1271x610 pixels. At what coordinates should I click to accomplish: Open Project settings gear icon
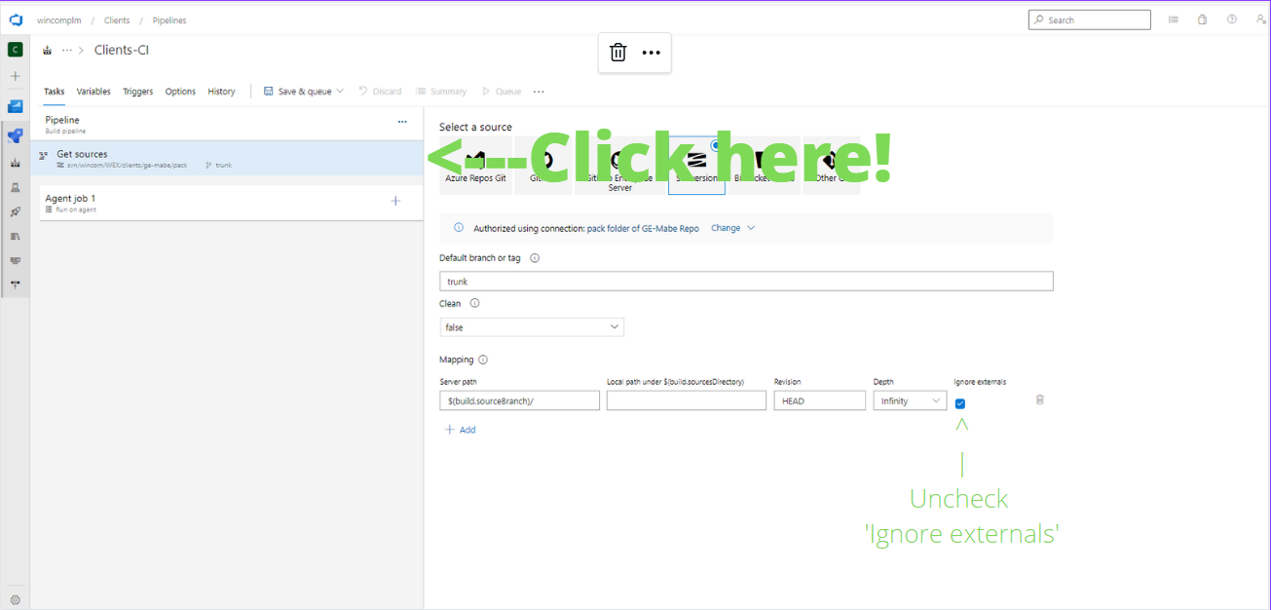point(16,600)
